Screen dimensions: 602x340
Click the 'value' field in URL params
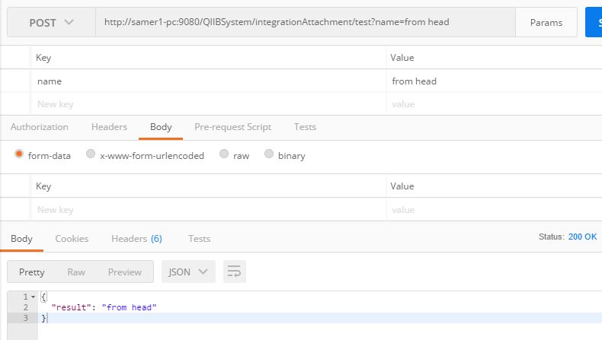coord(494,104)
